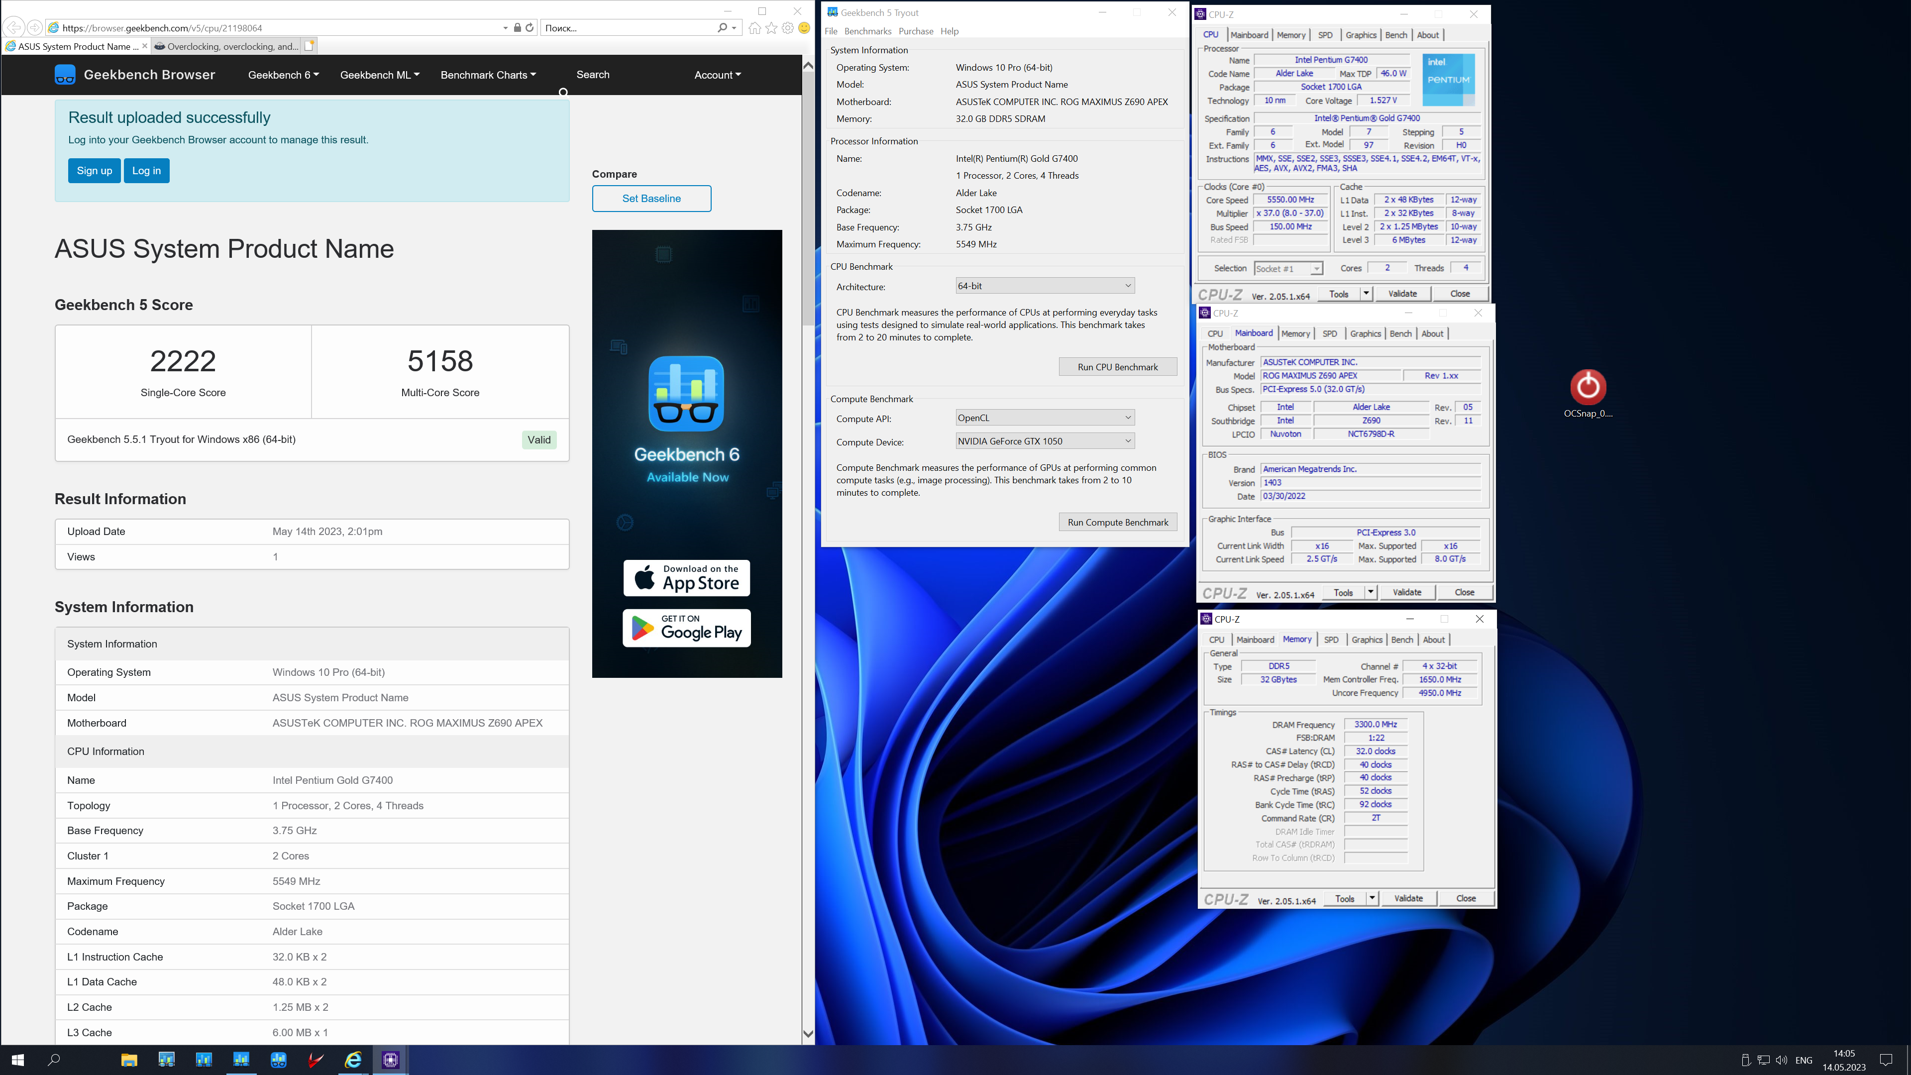Open the Help menu in Geekbench 5

950,31
